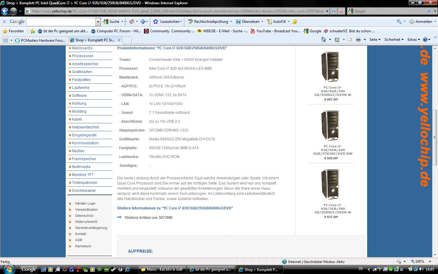
Task: Open the Computer PC Forum favorite link
Action: [x=116, y=31]
